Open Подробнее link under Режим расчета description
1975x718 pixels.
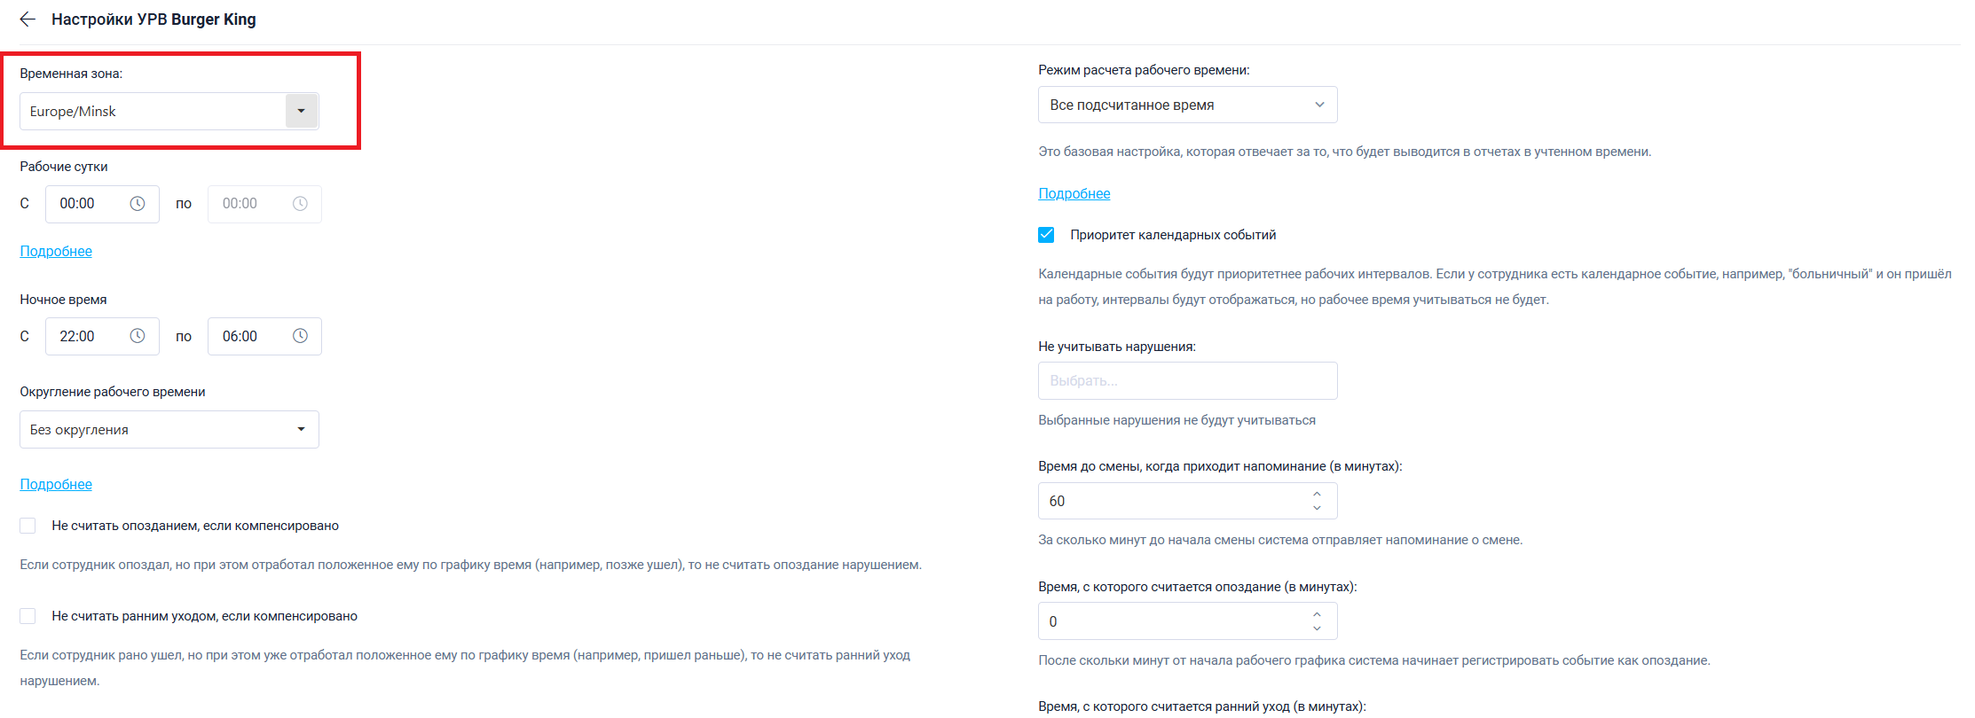tap(1074, 194)
